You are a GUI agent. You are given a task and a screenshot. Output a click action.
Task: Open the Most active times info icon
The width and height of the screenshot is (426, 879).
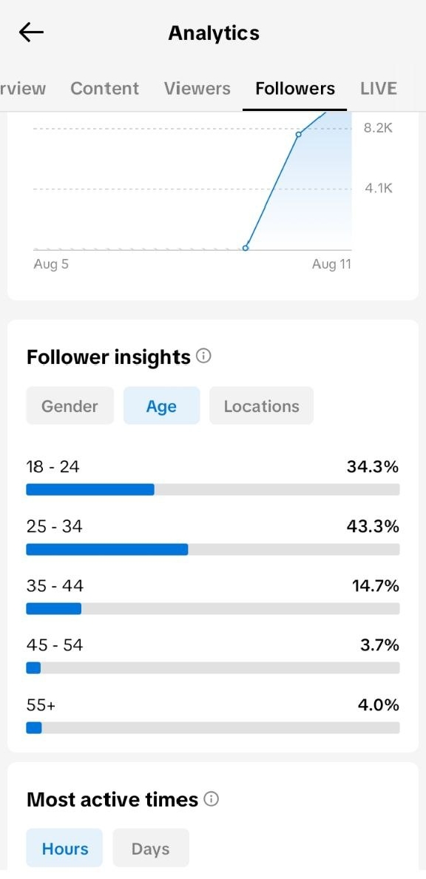point(212,799)
